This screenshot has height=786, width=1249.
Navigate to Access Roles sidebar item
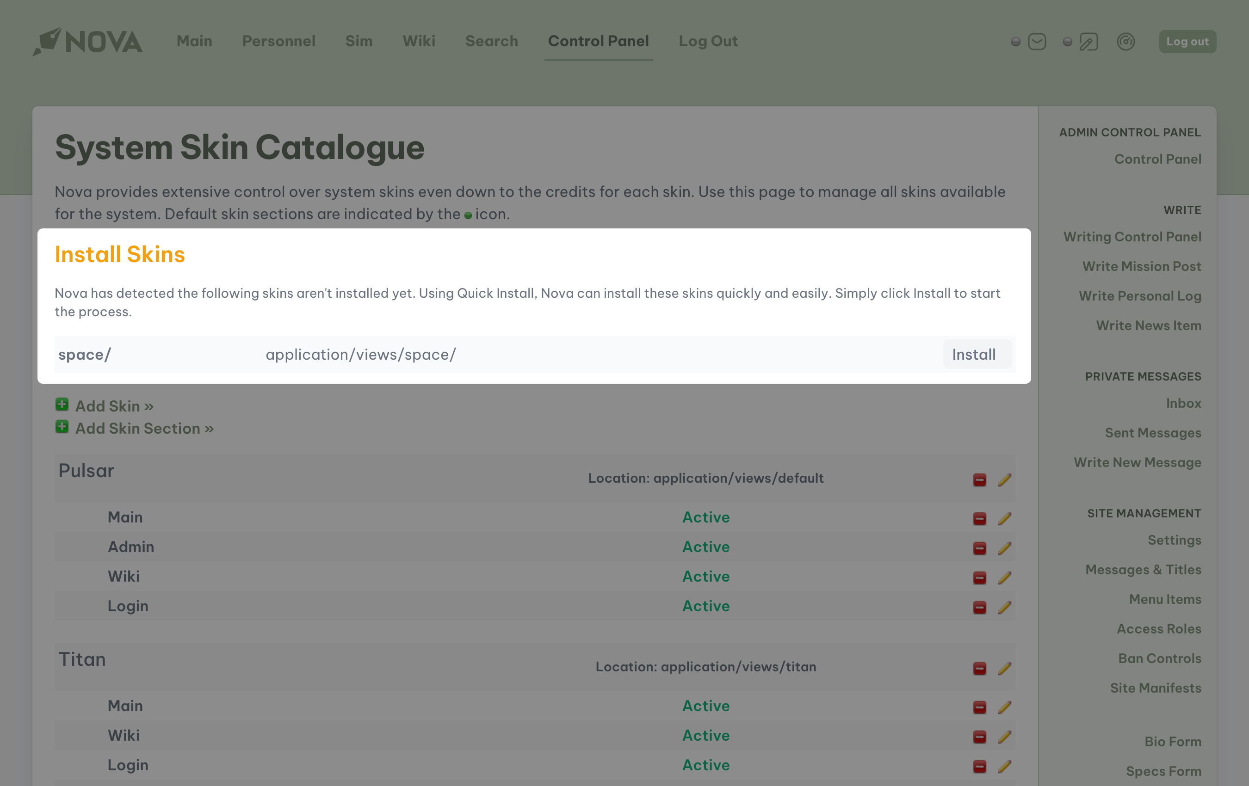point(1157,628)
